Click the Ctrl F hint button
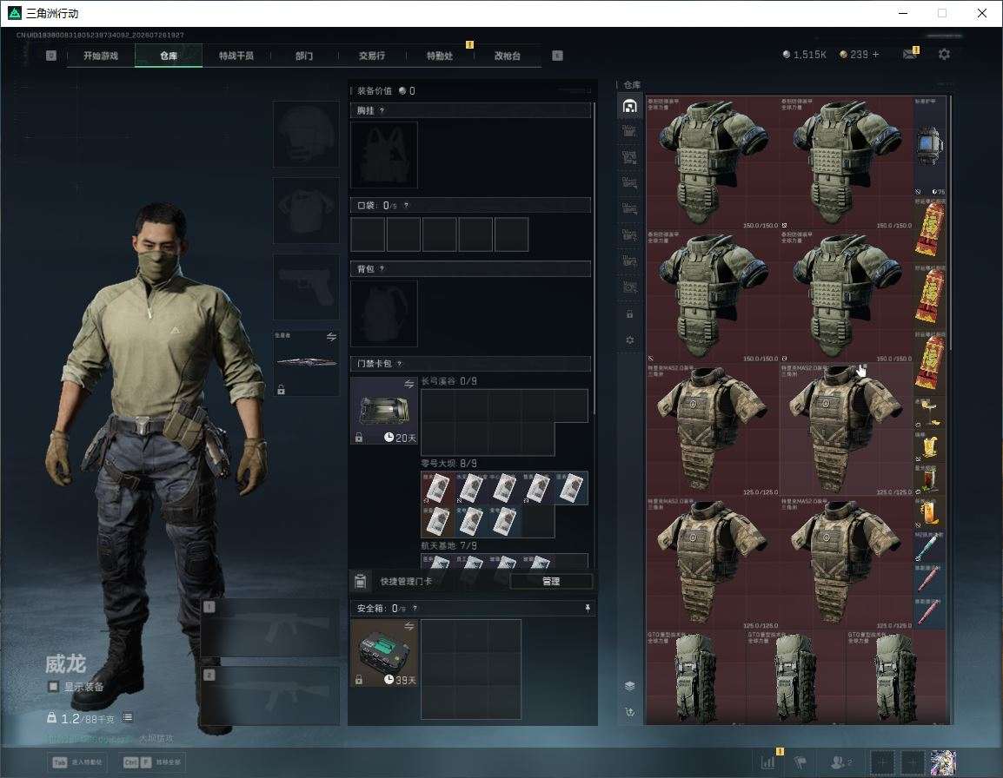 pyautogui.click(x=151, y=762)
